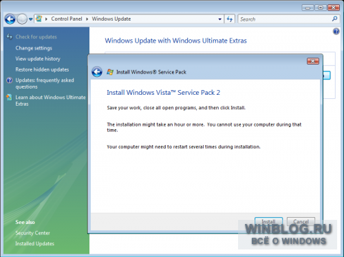Open help with the blue question mark
344x257 pixels.
336,31
